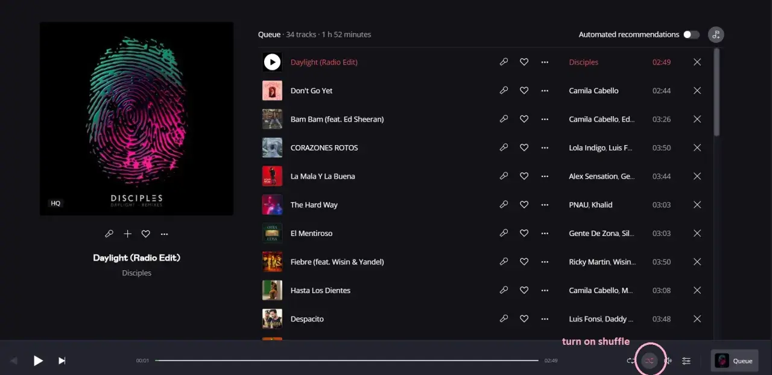Like CORAZONES ROTOS track
This screenshot has height=375, width=772.
pyautogui.click(x=524, y=147)
